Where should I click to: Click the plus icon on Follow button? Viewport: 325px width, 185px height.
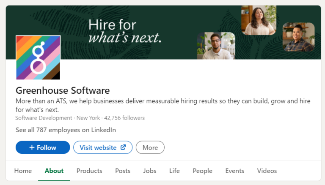tap(32, 147)
